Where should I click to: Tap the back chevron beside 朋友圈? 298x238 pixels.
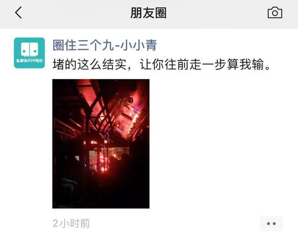click(x=18, y=12)
